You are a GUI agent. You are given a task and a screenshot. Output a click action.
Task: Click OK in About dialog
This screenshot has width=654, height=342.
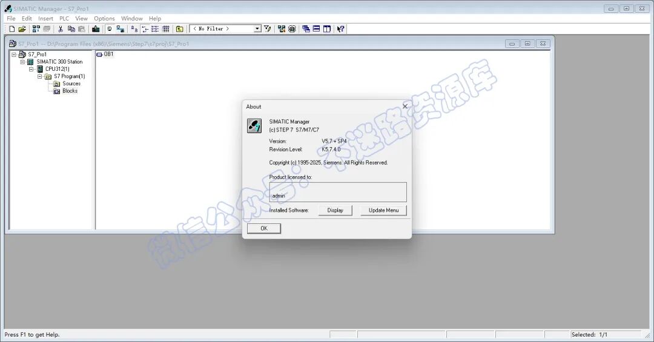pyautogui.click(x=264, y=228)
